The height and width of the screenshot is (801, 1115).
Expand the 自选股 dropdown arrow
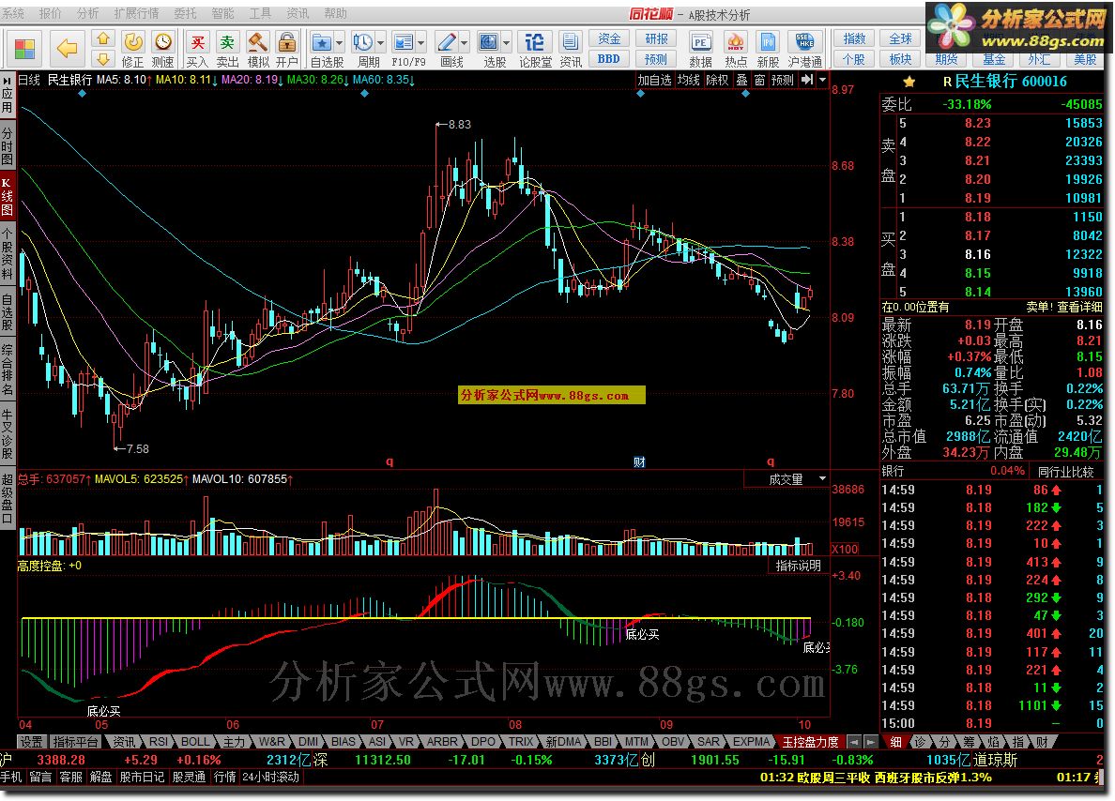pyautogui.click(x=339, y=42)
